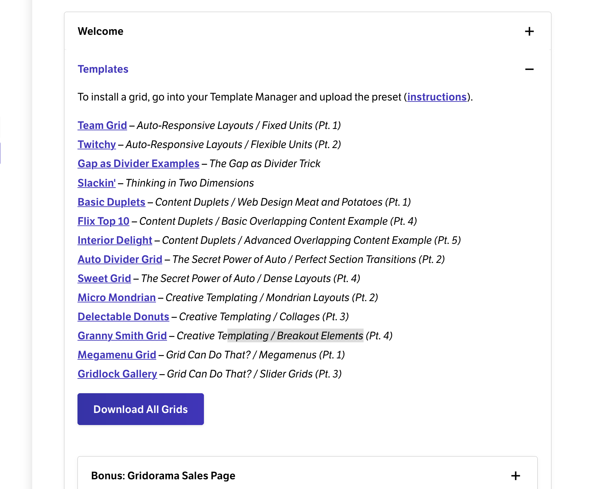Follow the Auto Divider Grid link
This screenshot has width=593, height=489.
pos(120,259)
